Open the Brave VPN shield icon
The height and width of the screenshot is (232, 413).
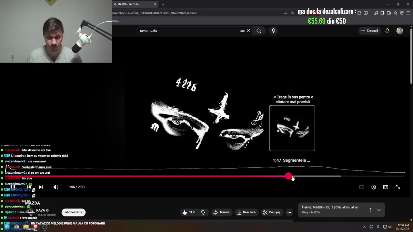coord(402,13)
